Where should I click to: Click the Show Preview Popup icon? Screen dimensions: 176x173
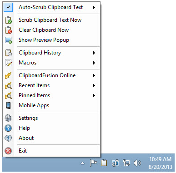pos(8,40)
